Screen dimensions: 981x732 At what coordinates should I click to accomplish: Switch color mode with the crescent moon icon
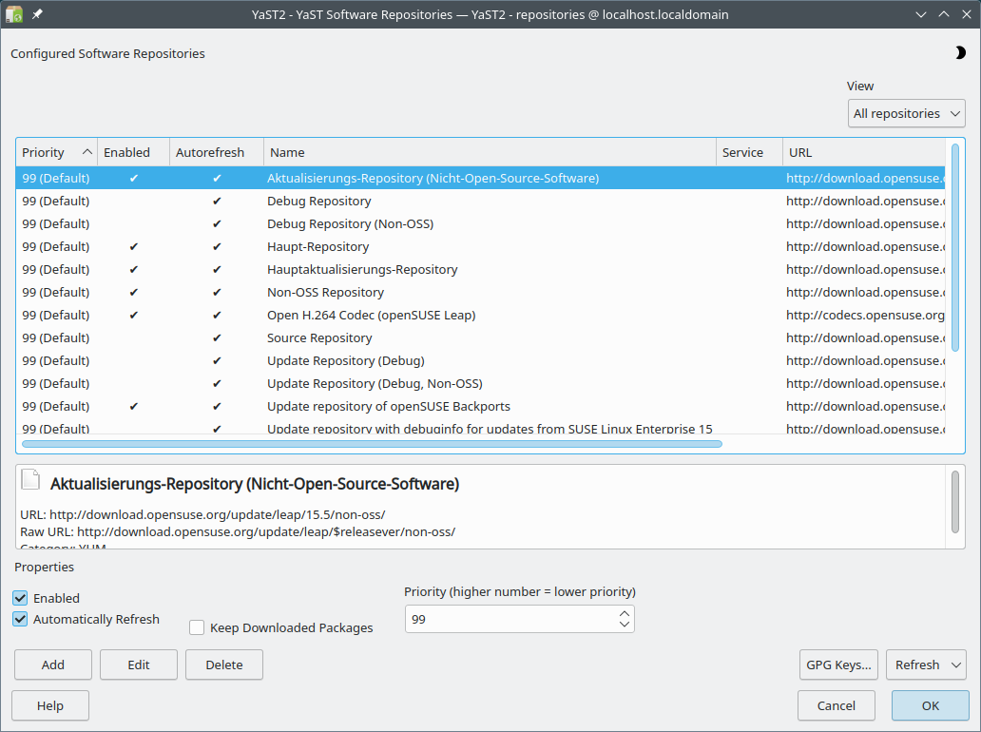(960, 53)
